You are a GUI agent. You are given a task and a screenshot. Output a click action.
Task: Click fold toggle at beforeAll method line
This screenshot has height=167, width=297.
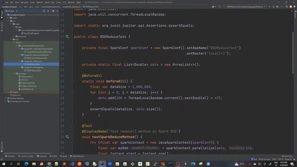(72, 82)
